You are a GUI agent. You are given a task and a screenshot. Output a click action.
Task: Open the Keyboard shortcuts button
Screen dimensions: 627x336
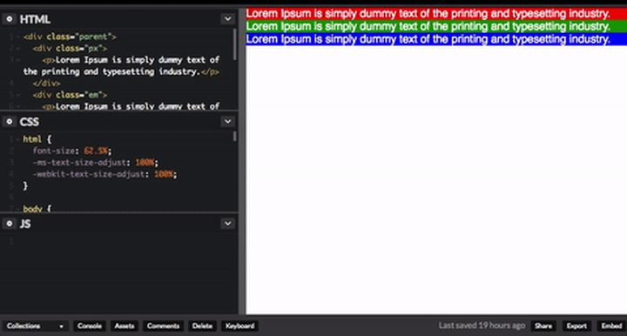tap(240, 326)
